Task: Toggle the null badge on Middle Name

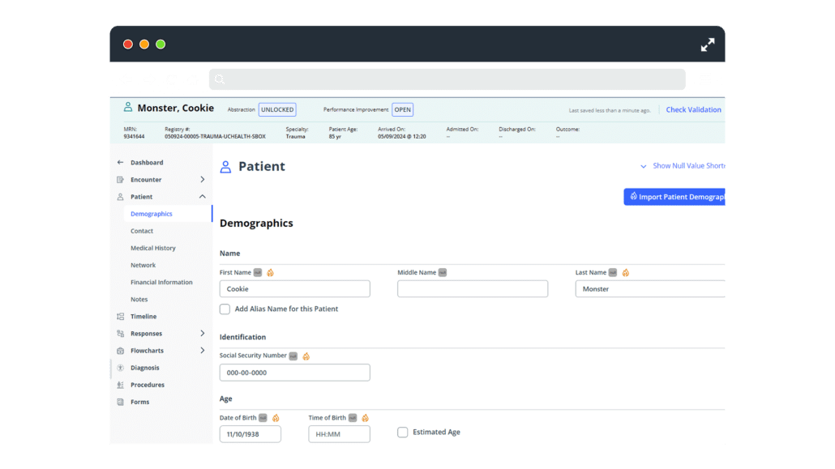Action: pos(442,272)
